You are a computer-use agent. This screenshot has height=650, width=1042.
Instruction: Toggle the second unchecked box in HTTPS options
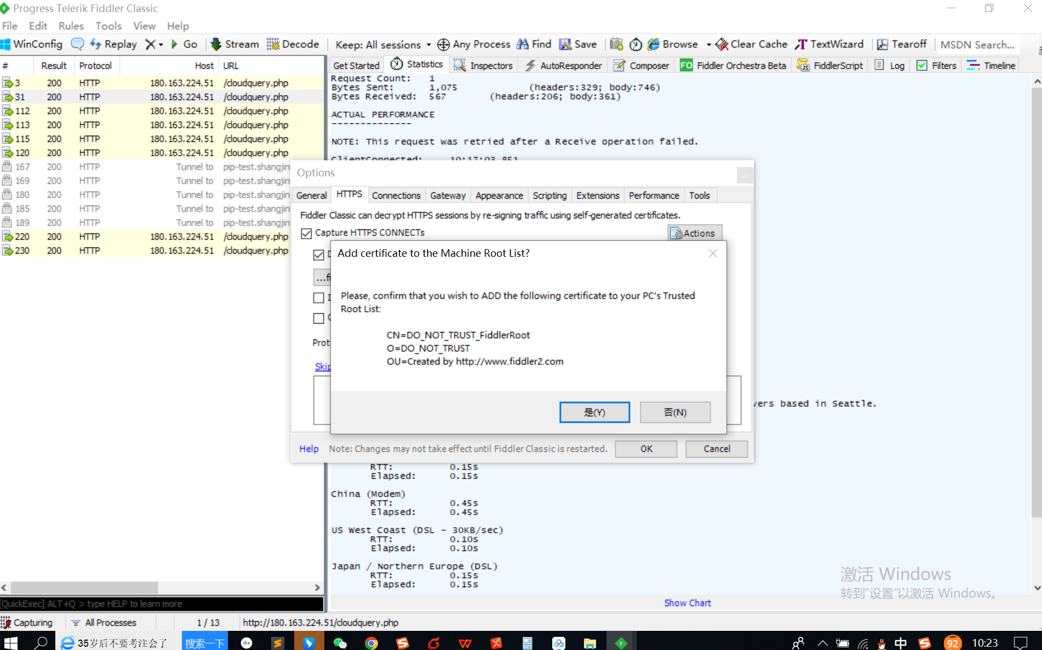point(318,318)
